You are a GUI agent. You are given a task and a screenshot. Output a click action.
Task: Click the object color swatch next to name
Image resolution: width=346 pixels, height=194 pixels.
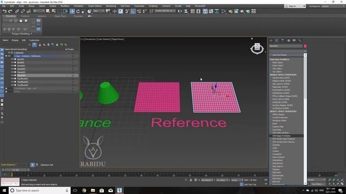(305, 46)
